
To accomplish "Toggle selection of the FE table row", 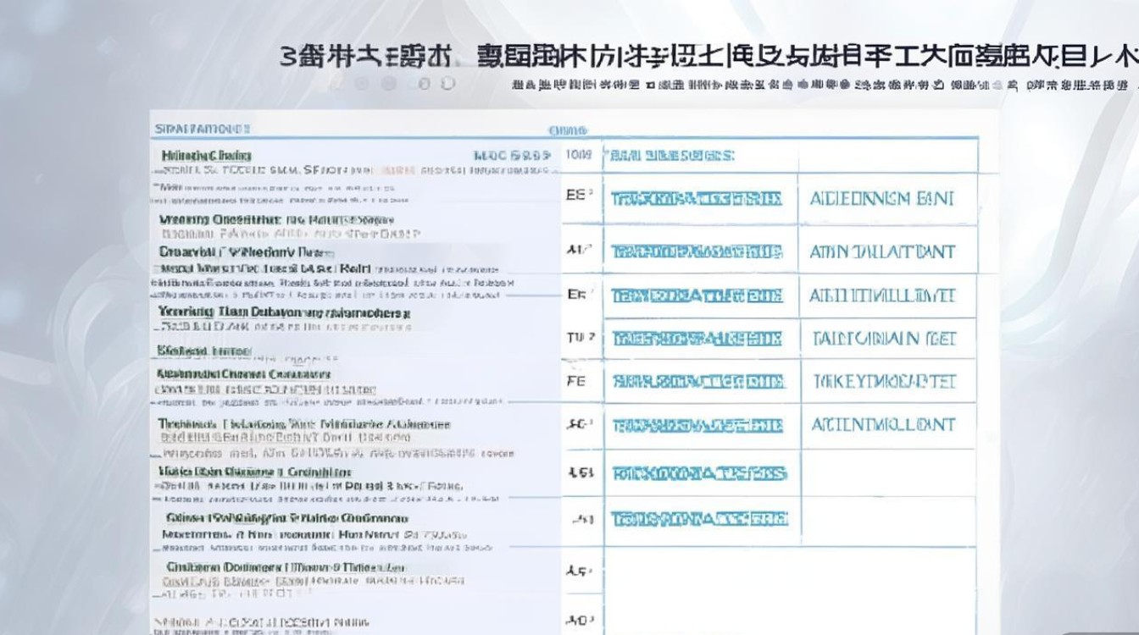I will tap(577, 381).
